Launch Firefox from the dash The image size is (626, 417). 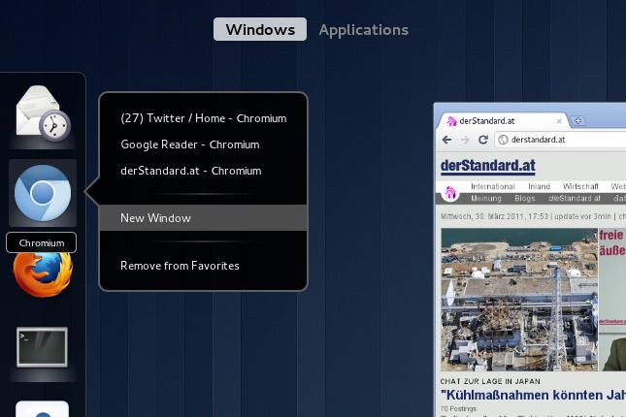[x=42, y=273]
